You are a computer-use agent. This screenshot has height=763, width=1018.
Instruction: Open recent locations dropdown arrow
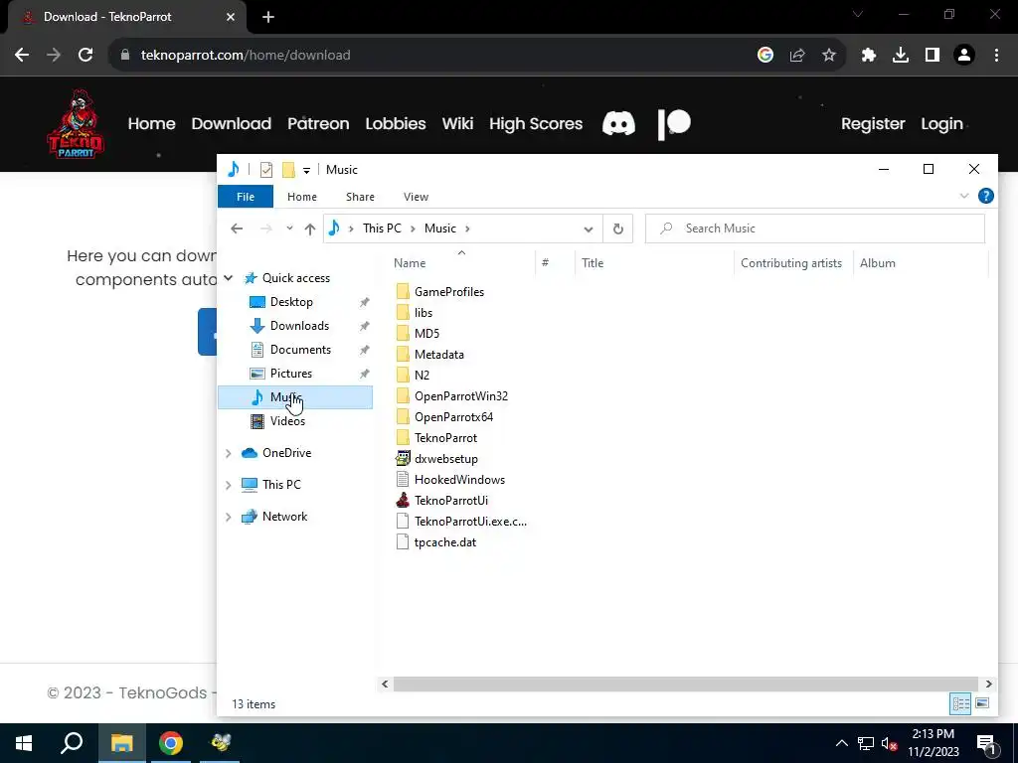click(x=289, y=229)
